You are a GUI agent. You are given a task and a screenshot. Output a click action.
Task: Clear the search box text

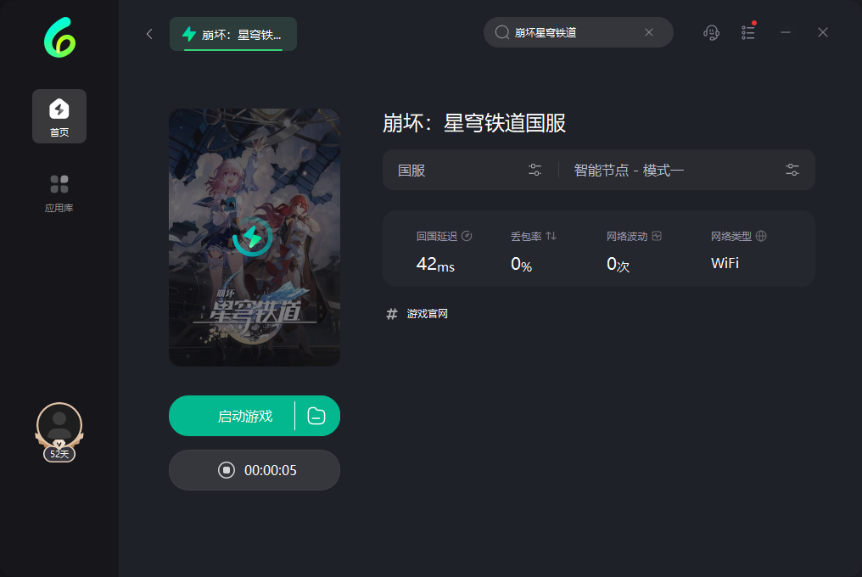[x=649, y=32]
